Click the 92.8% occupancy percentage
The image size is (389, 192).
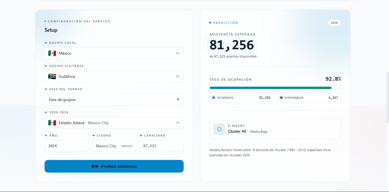(x=333, y=79)
